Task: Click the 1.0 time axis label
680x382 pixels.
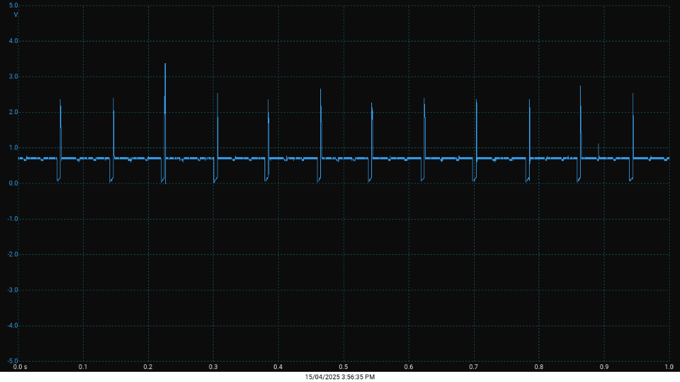Action: point(668,367)
